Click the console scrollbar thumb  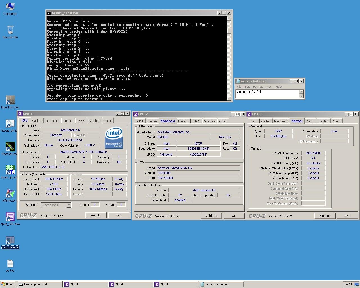(x=229, y=31)
